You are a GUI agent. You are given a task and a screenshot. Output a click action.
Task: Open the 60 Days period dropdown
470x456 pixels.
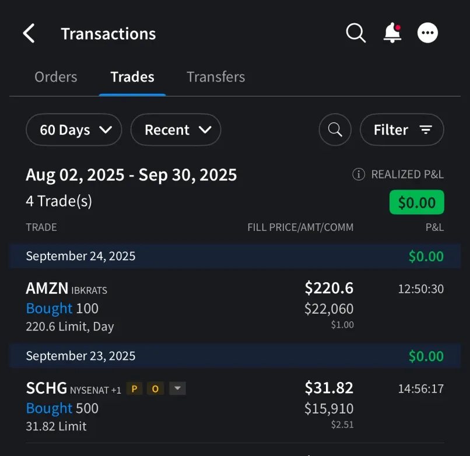point(73,129)
